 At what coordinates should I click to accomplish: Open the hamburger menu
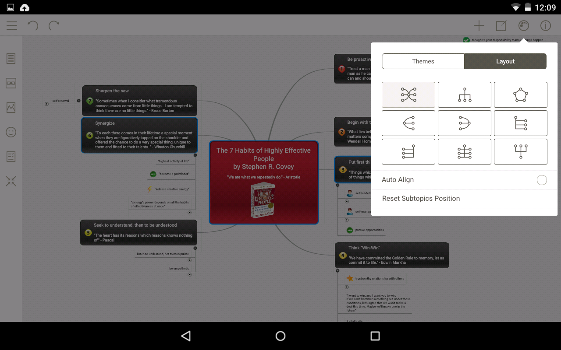(11, 25)
